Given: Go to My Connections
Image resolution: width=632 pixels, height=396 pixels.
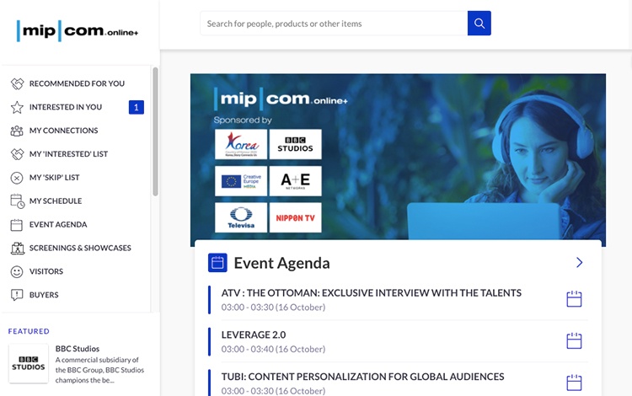Looking at the screenshot, I should click(64, 131).
